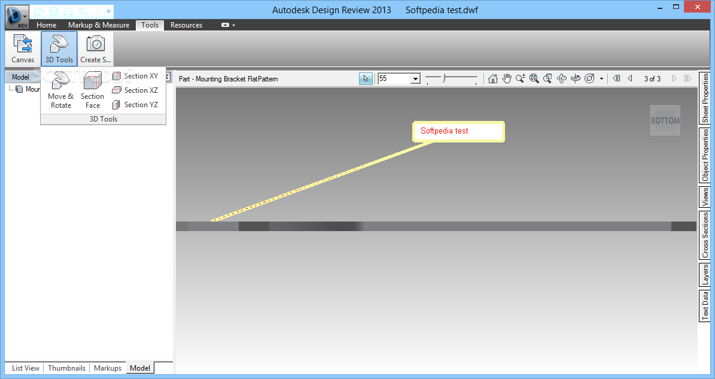715x379 pixels.
Task: Click the Open file icon in quick access
Action: point(39,11)
